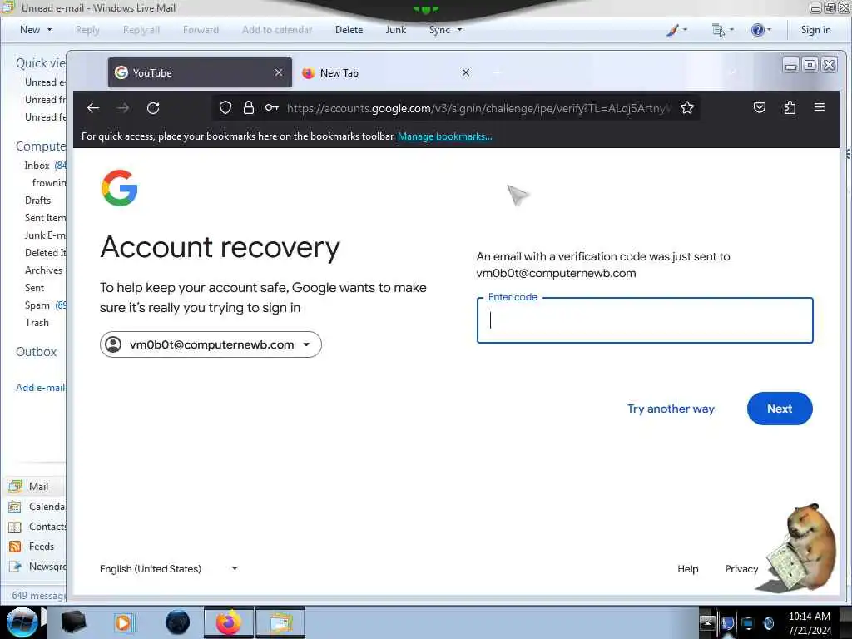Choose Try another way
Image resolution: width=852 pixels, height=639 pixels.
[671, 409]
